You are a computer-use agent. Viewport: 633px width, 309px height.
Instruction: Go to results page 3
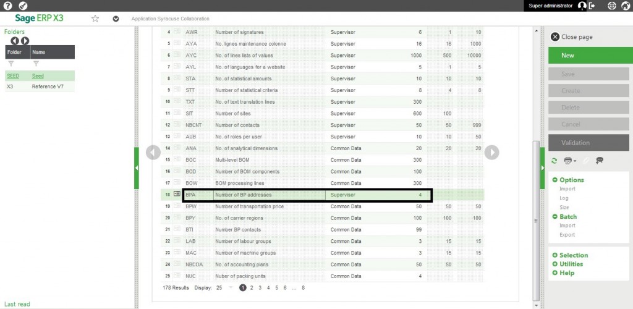click(x=260, y=288)
